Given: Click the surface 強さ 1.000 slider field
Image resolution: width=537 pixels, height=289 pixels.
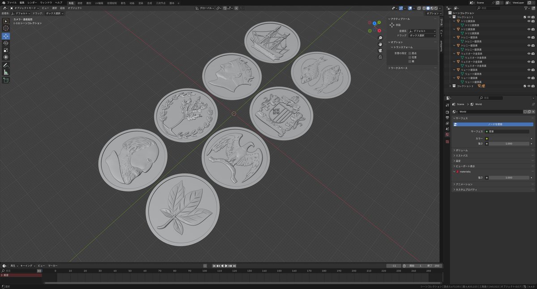Looking at the screenshot, I should coord(509,144).
